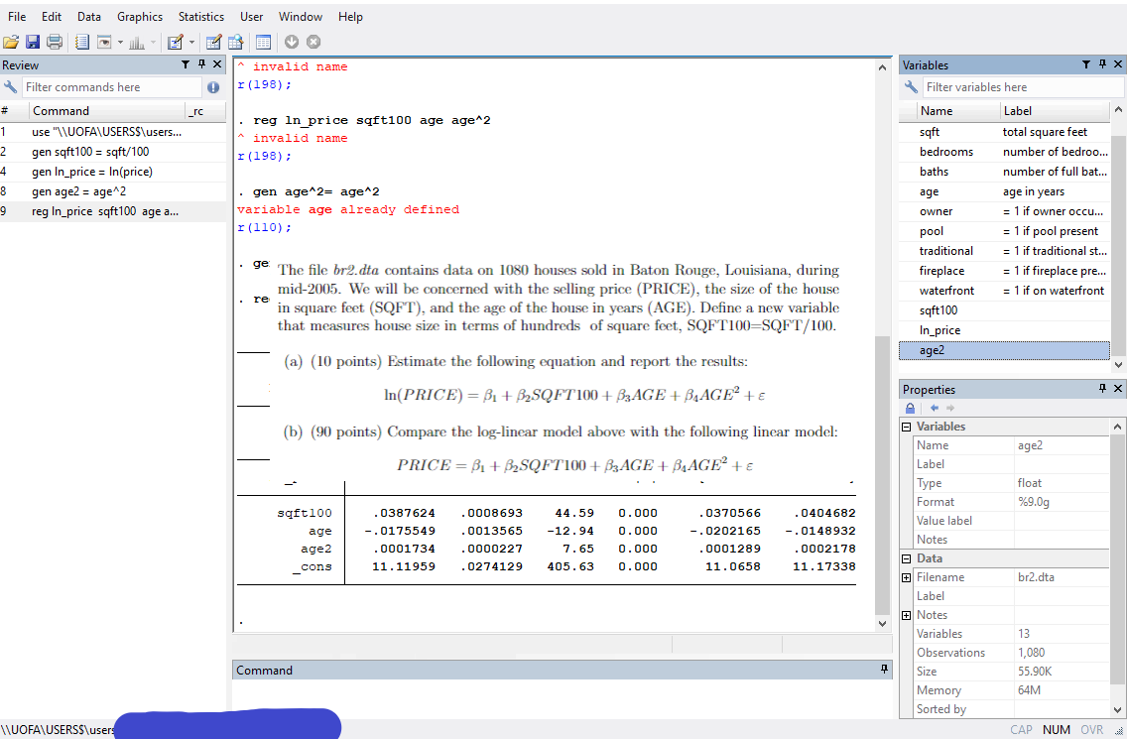Collapse the Variables section in Properties

[907, 427]
